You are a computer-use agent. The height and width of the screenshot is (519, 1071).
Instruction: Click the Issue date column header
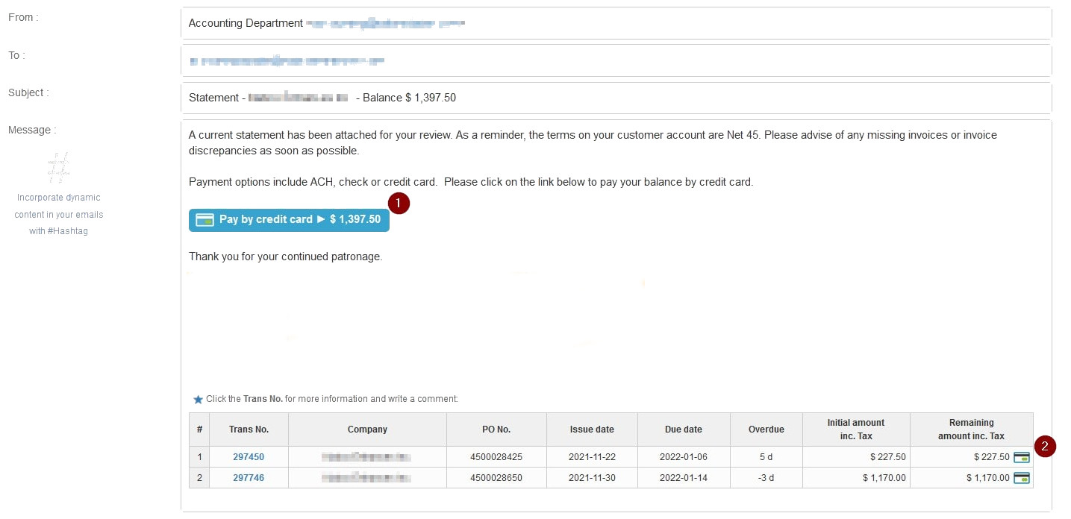tap(592, 430)
